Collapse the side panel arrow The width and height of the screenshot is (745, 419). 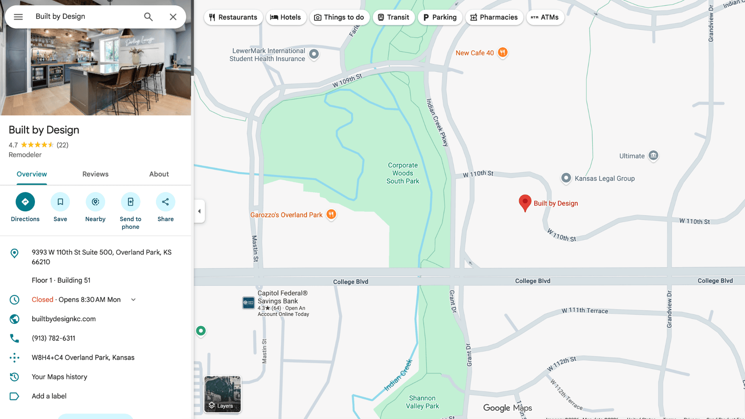pos(199,211)
